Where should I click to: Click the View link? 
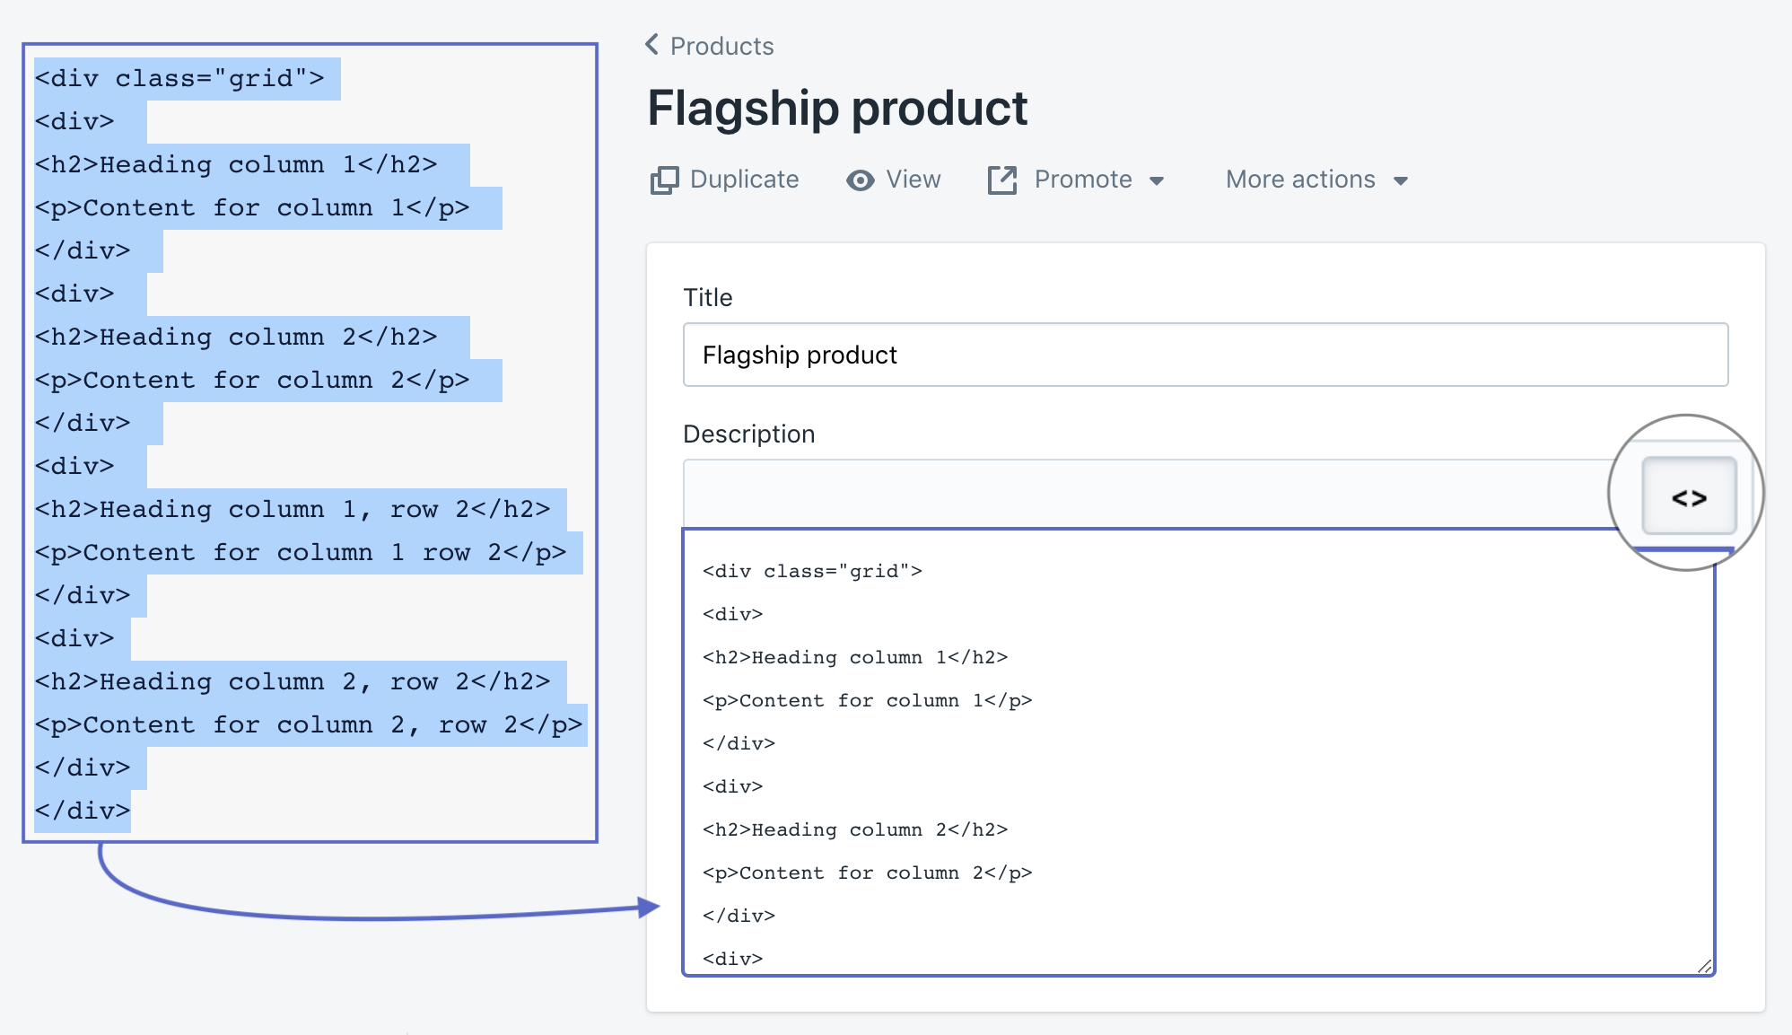913,180
